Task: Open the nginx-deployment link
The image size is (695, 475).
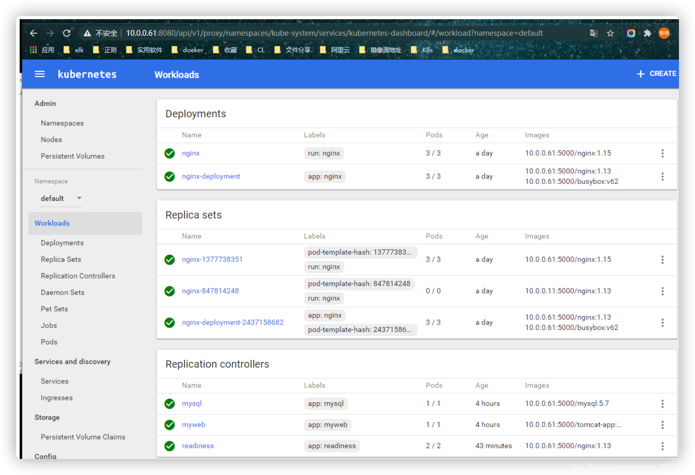Action: tap(211, 176)
